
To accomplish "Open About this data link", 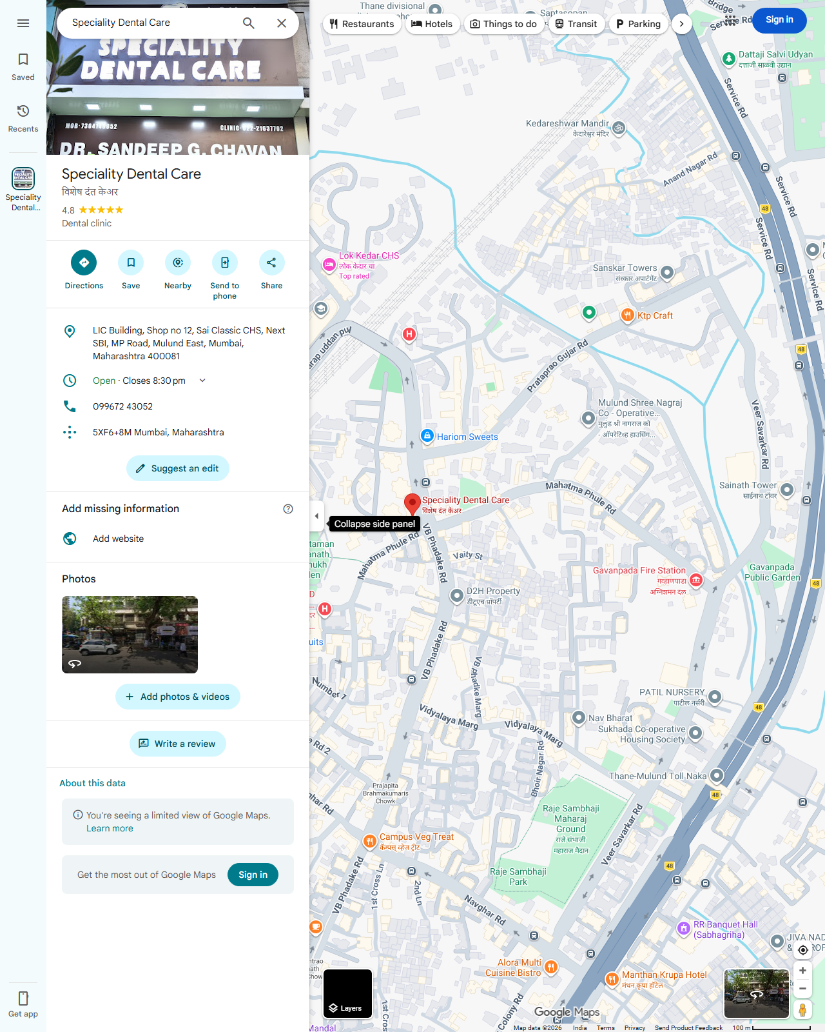I will pyautogui.click(x=92, y=783).
